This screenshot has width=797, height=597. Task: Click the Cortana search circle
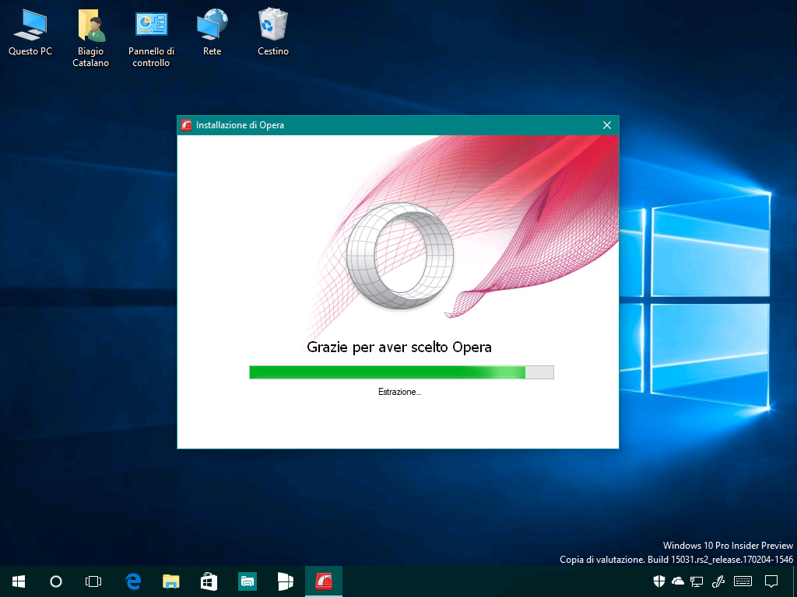56,581
